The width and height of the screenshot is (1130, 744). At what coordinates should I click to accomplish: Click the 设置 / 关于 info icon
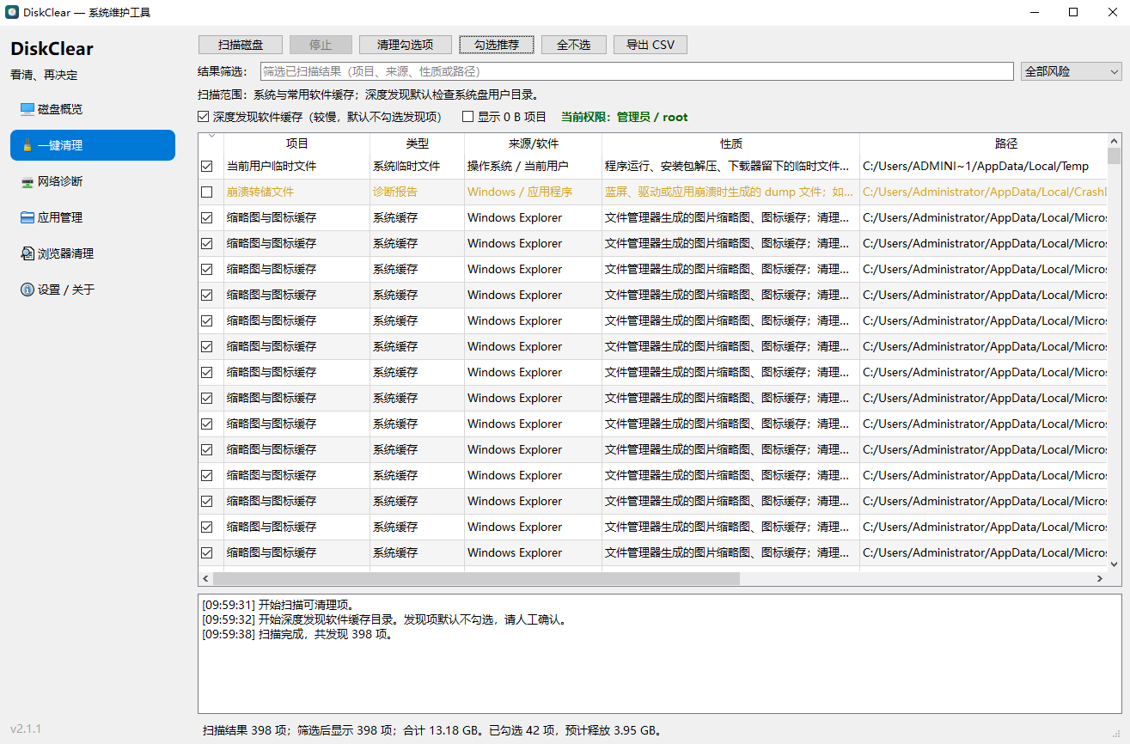pos(27,290)
